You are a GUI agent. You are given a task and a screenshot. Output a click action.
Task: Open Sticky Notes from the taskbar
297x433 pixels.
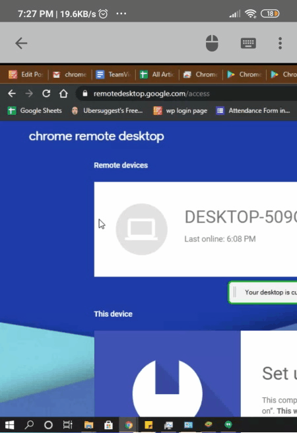tap(148, 424)
